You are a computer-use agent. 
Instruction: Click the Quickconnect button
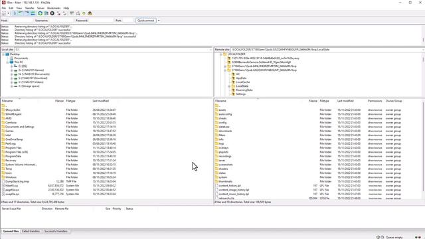click(146, 21)
